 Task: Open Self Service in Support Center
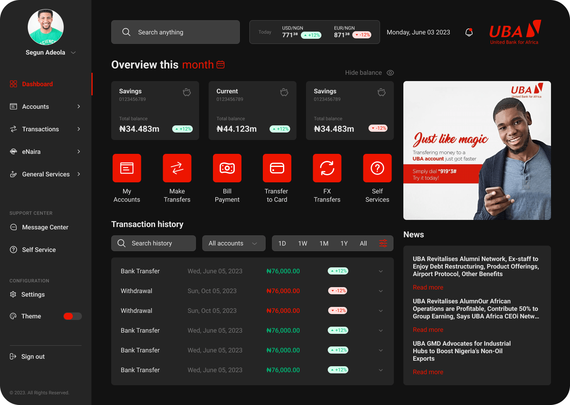39,250
